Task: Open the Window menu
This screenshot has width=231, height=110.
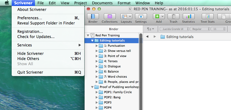Action: pyautogui.click(x=143, y=3)
